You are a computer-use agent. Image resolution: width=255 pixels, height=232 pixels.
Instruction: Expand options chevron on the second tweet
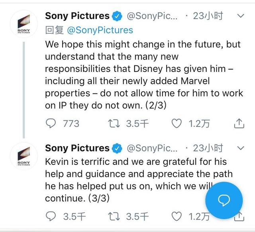tap(241, 148)
